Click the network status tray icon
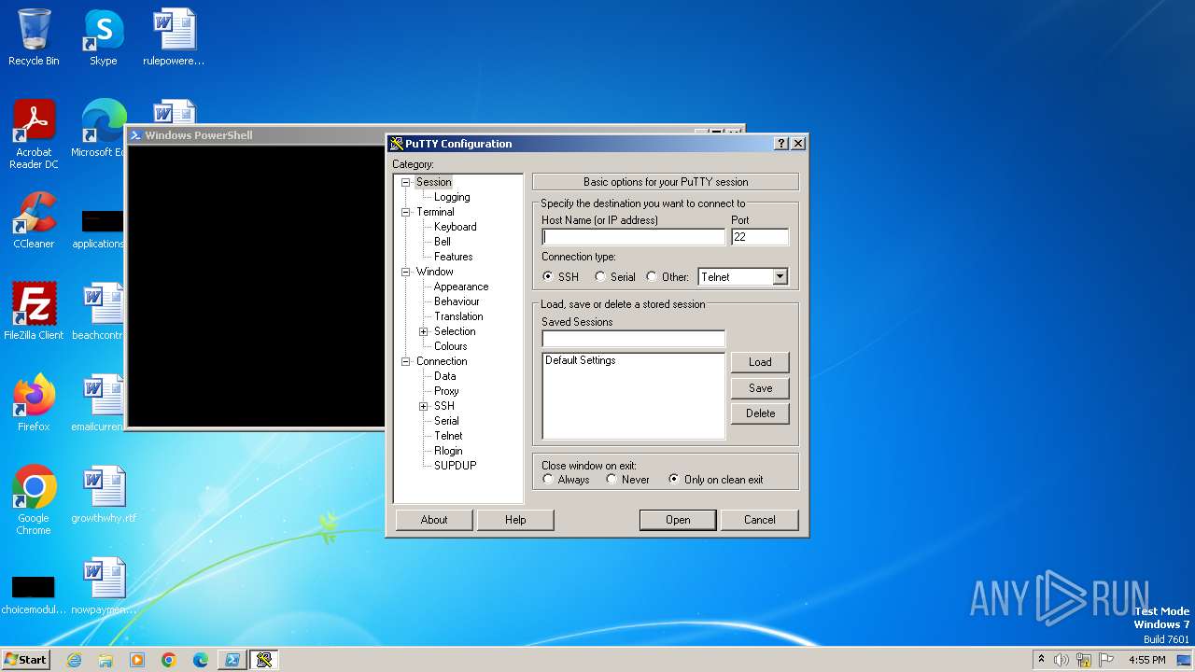The width and height of the screenshot is (1195, 672). [1084, 660]
